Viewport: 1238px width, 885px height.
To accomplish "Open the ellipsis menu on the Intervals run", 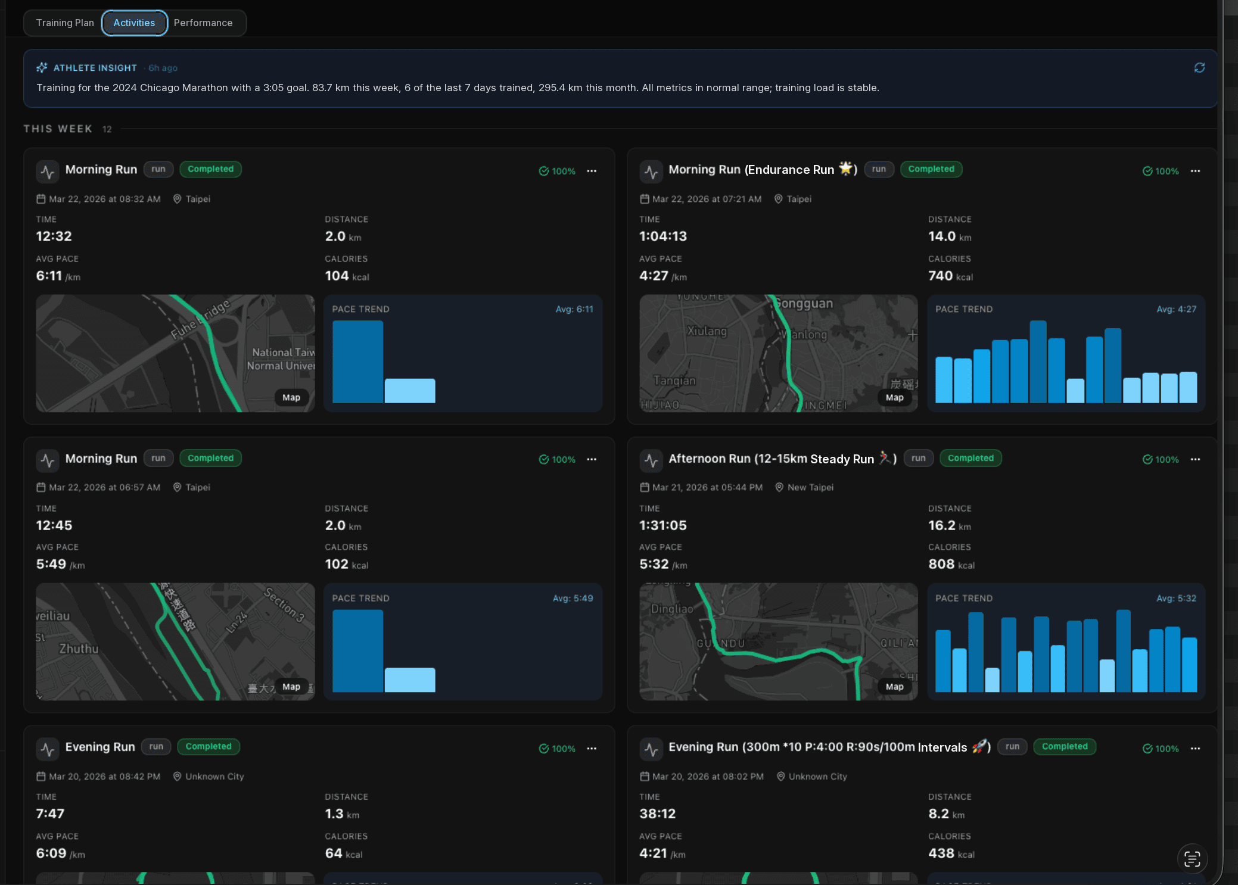I will tap(1195, 749).
